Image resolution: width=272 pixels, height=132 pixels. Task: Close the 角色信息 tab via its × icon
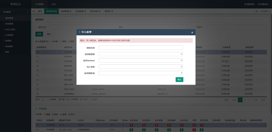100,12
